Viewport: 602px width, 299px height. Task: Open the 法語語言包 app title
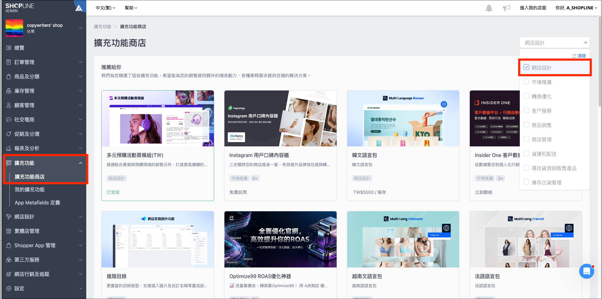(487, 277)
